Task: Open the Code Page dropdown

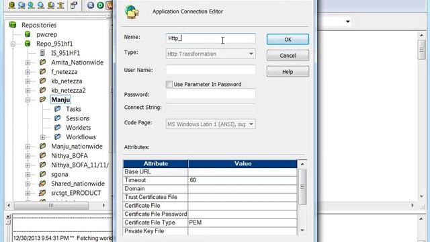Action: 251,124
